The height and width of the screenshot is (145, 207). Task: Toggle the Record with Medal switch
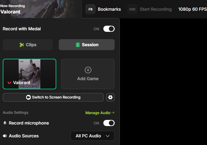click(109, 29)
